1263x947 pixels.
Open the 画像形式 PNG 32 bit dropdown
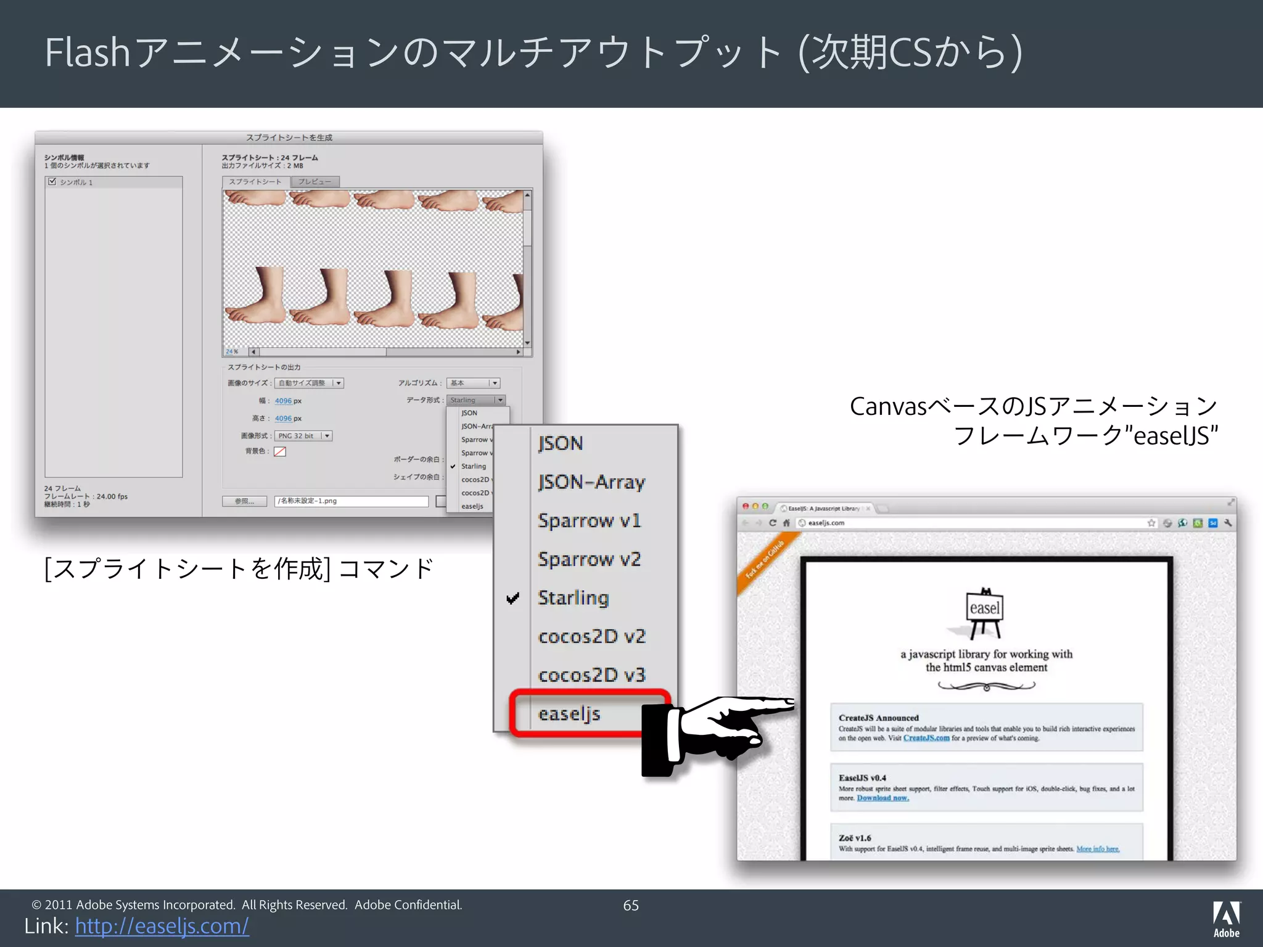click(303, 436)
